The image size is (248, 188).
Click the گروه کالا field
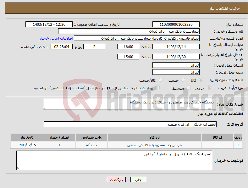[130, 124]
